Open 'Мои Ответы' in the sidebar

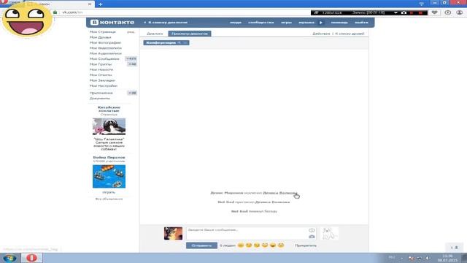coord(101,75)
